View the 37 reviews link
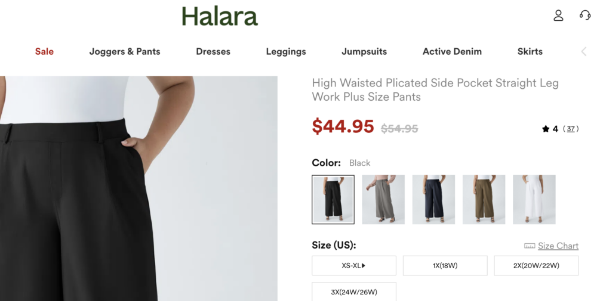597x301 pixels. coord(571,129)
